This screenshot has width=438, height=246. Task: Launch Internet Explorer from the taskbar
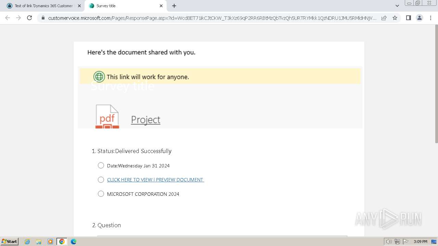(27, 242)
